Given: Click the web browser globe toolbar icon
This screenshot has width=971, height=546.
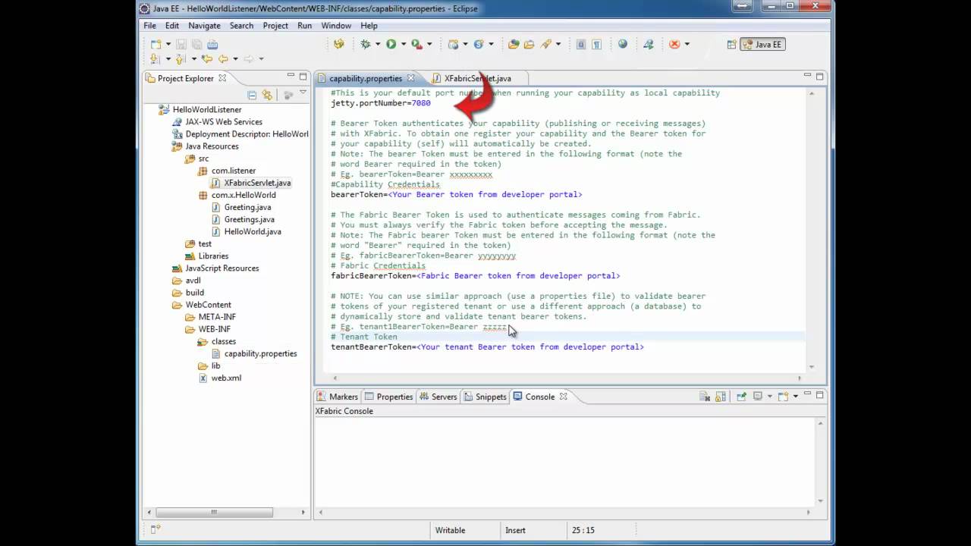Looking at the screenshot, I should tap(623, 44).
